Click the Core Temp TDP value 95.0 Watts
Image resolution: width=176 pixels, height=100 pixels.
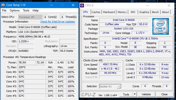pos(68,51)
